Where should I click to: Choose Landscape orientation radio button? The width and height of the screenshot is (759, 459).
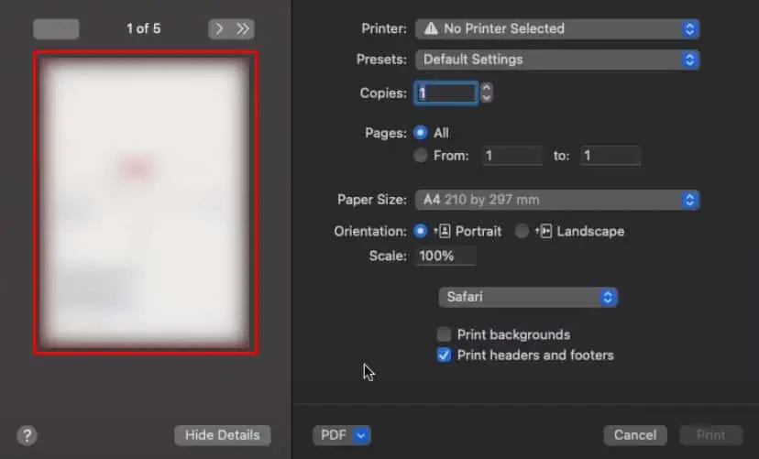(x=522, y=231)
